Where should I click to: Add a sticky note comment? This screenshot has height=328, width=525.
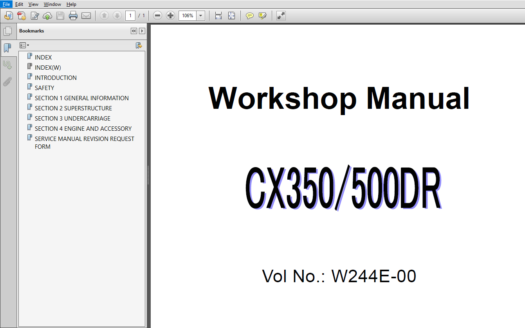[249, 16]
